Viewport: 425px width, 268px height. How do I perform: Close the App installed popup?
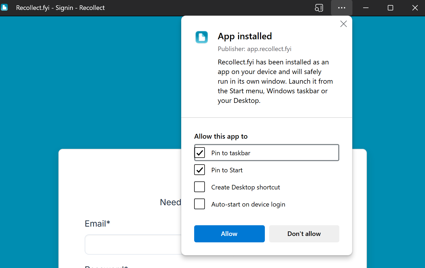pyautogui.click(x=343, y=24)
